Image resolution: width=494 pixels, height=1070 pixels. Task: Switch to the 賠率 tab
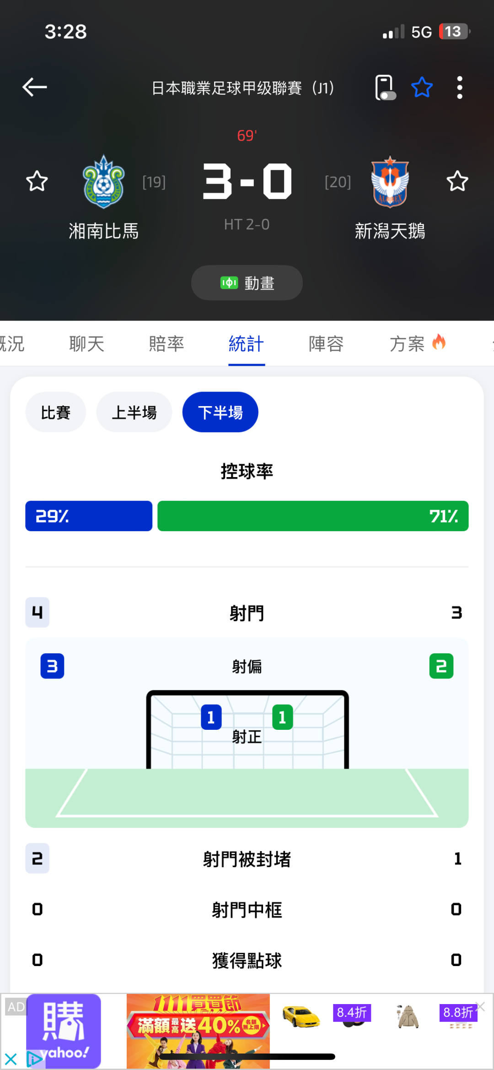point(166,344)
